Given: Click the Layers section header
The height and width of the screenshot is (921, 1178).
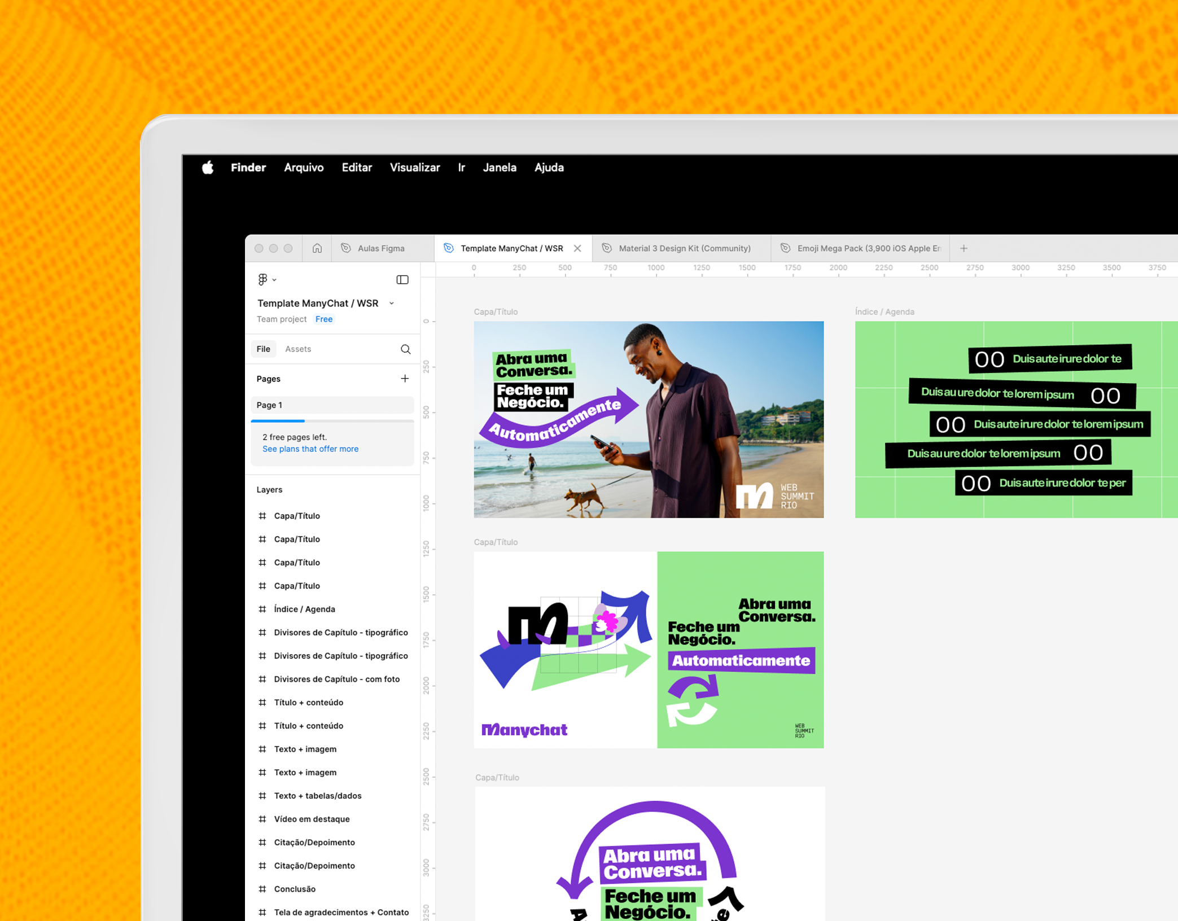Looking at the screenshot, I should (x=269, y=490).
